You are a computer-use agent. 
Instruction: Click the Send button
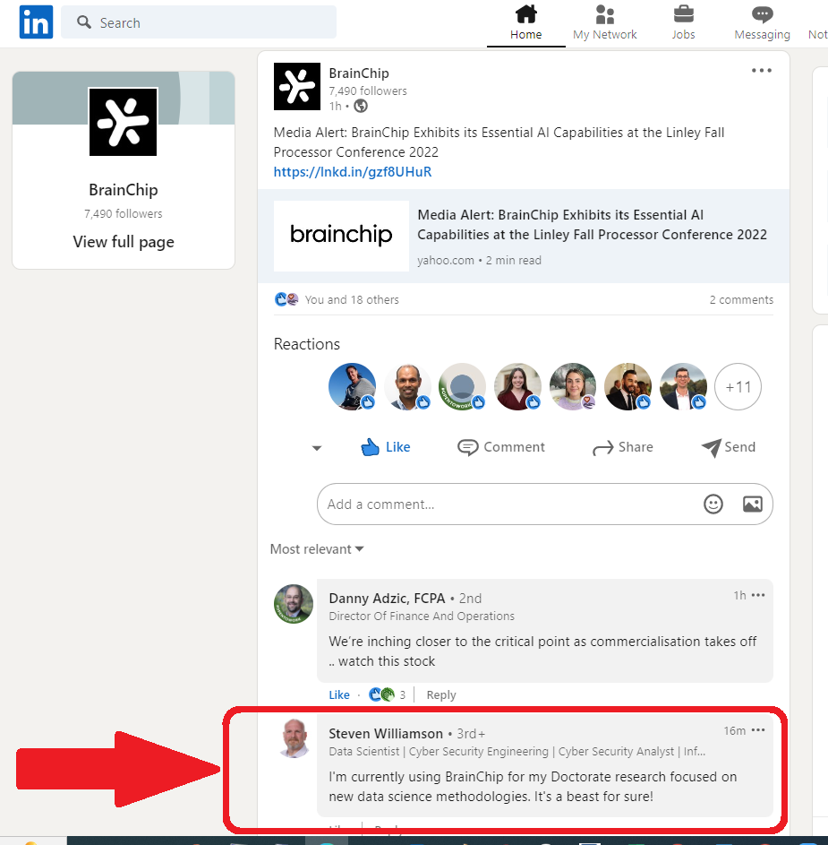click(729, 447)
